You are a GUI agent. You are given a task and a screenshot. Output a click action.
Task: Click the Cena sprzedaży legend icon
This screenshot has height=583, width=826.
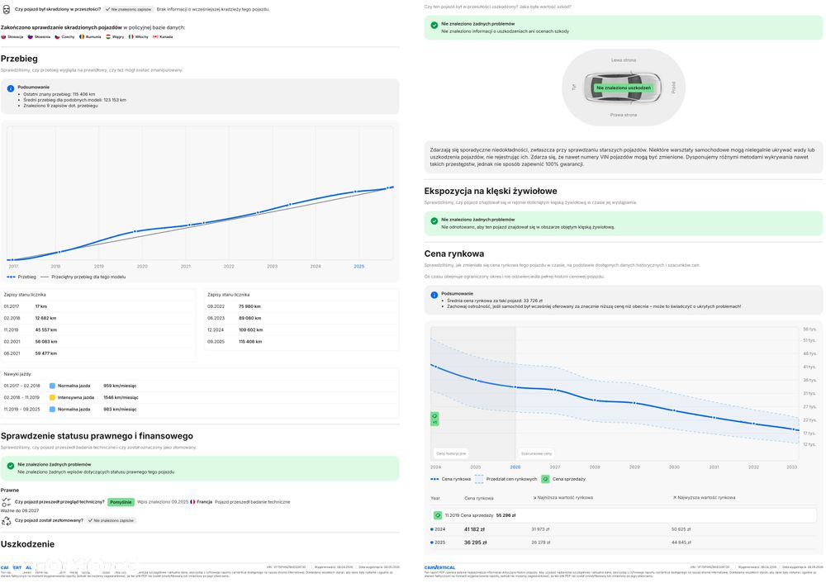coord(545,479)
